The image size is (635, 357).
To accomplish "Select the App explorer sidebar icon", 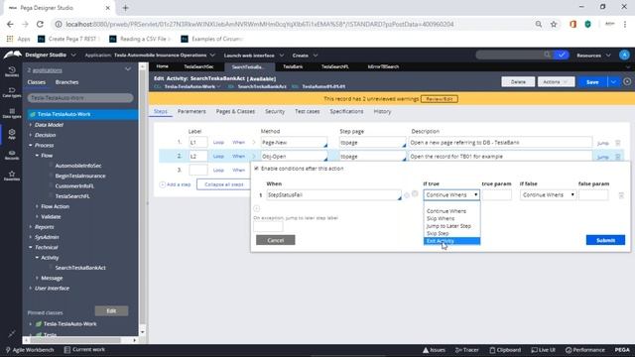I will click(12, 134).
